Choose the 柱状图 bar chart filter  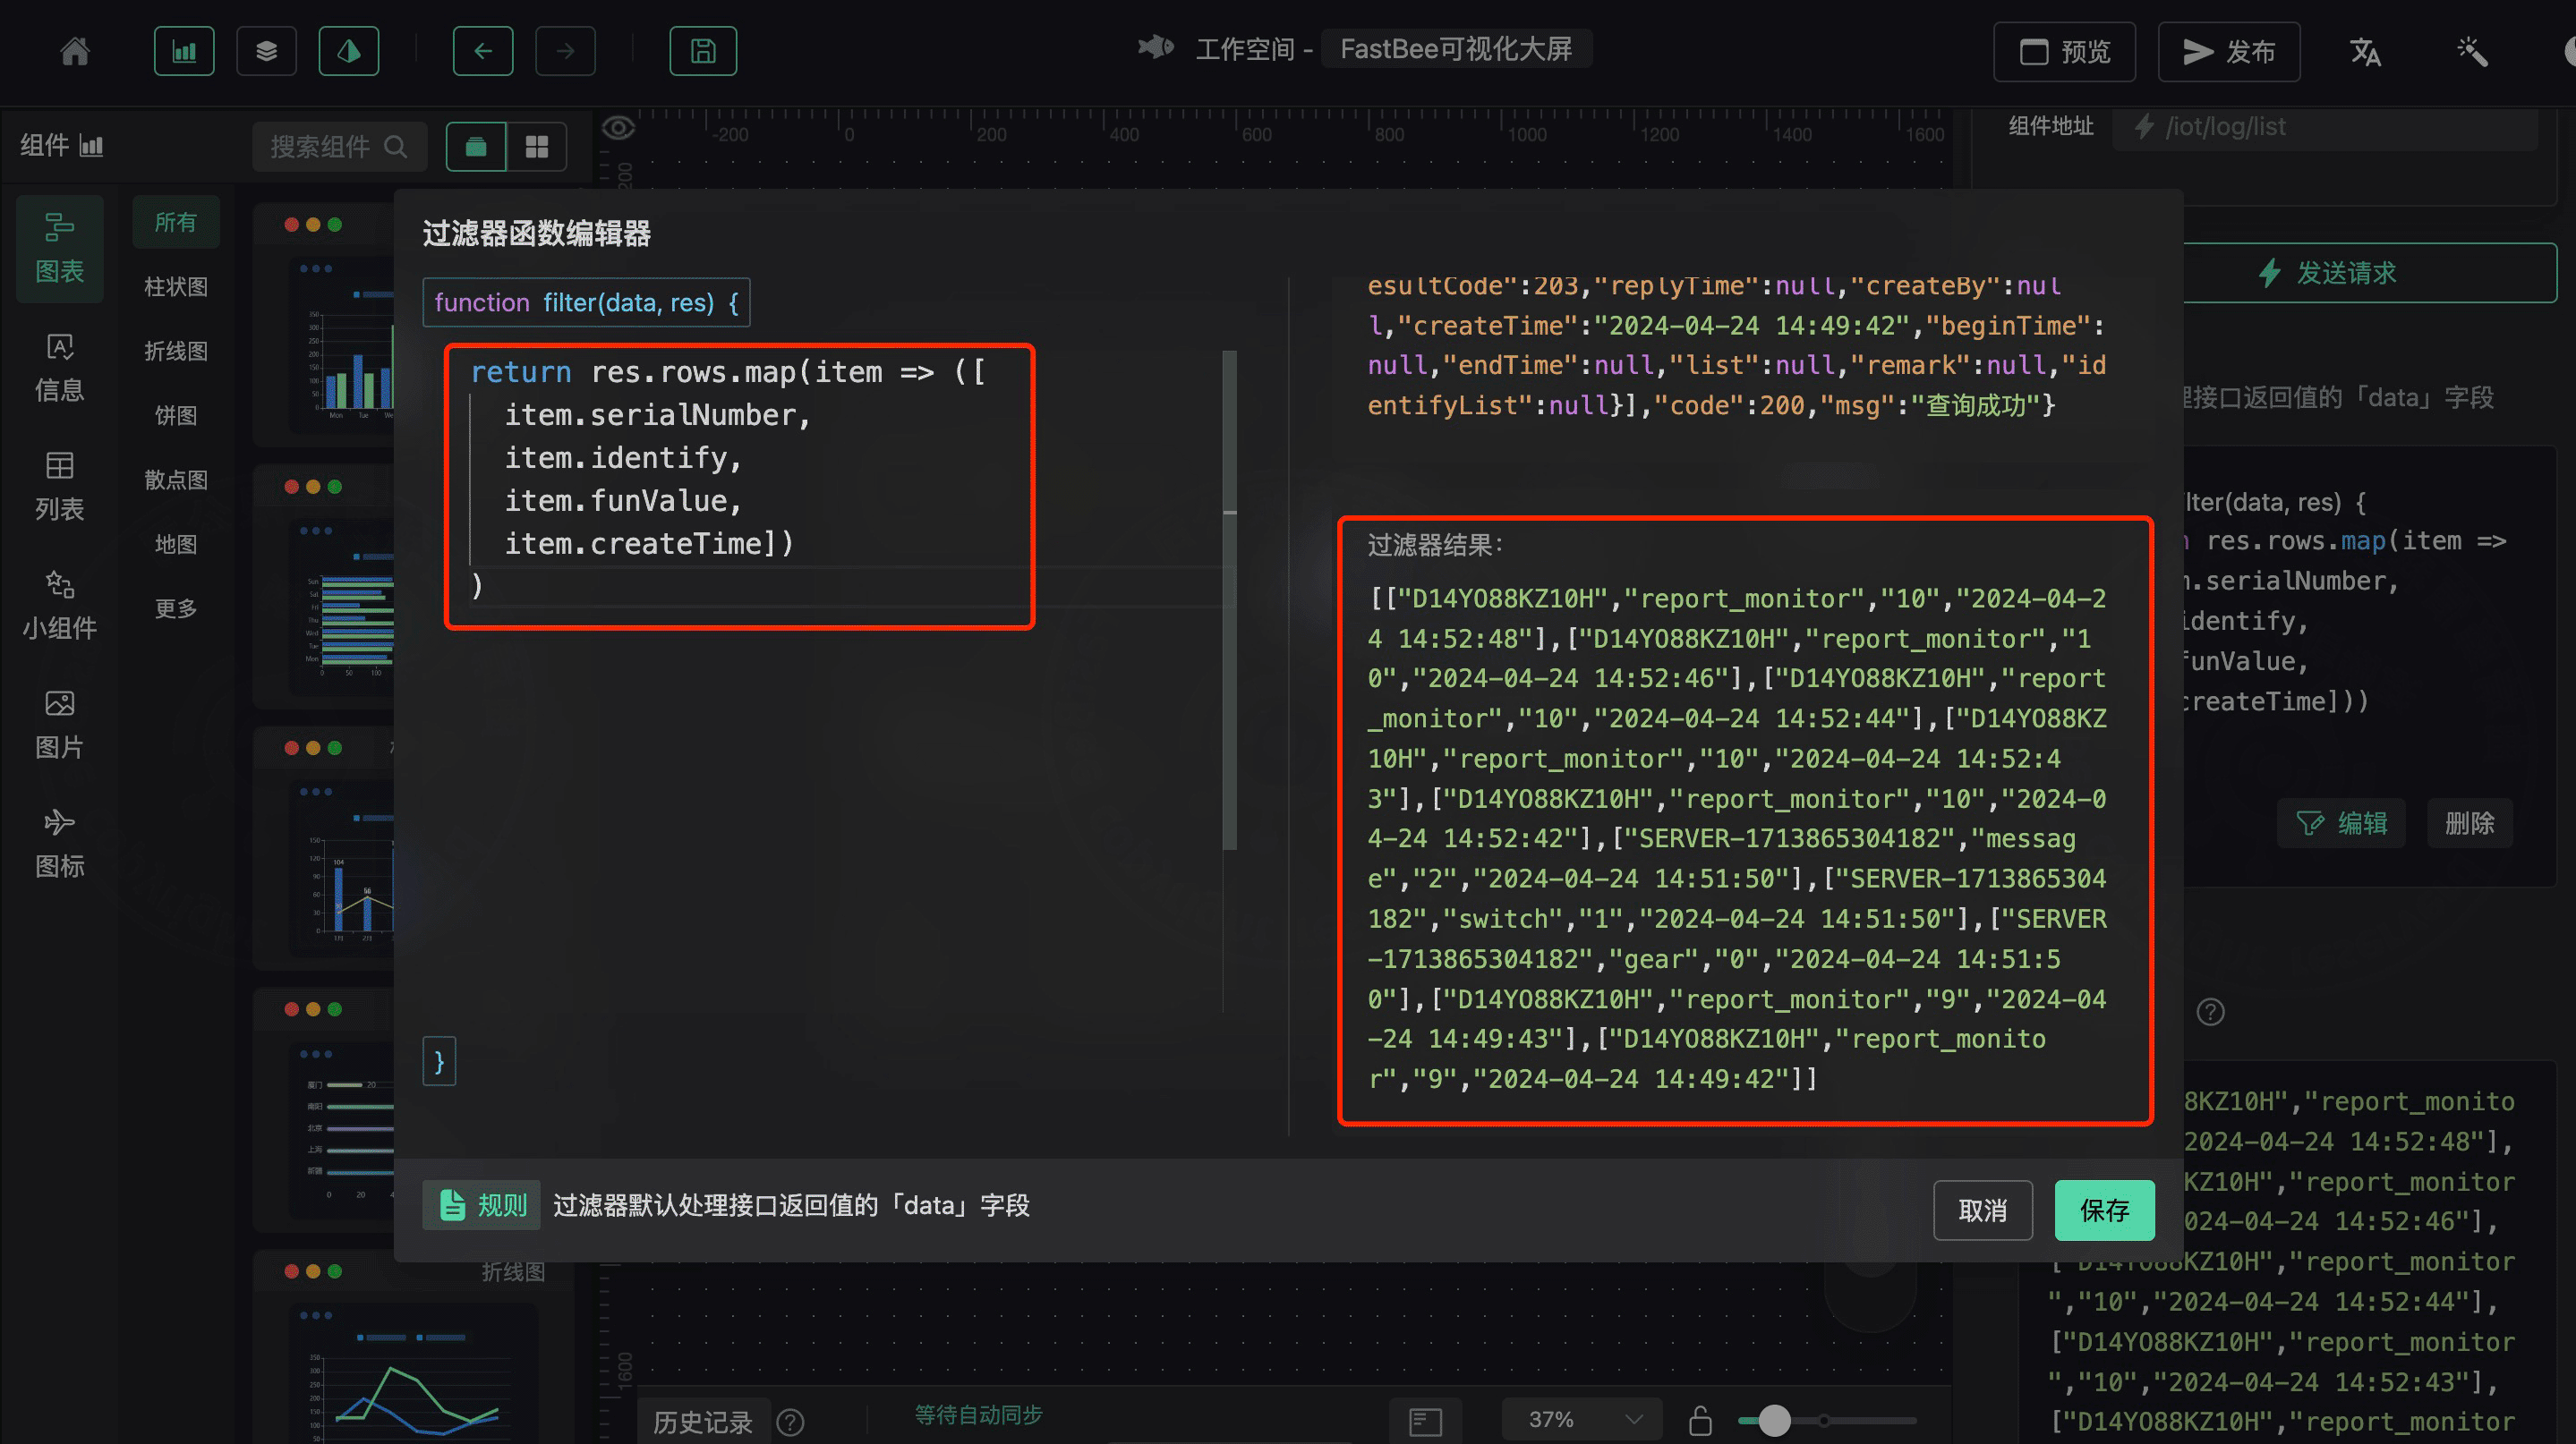point(176,287)
